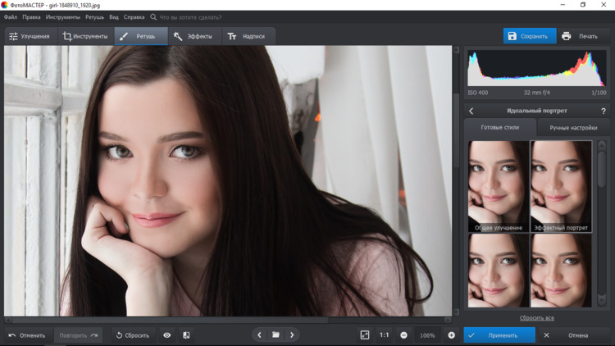This screenshot has height=346, width=615.
Task: Toggle the before/after comparison icon
Action: [x=186, y=335]
